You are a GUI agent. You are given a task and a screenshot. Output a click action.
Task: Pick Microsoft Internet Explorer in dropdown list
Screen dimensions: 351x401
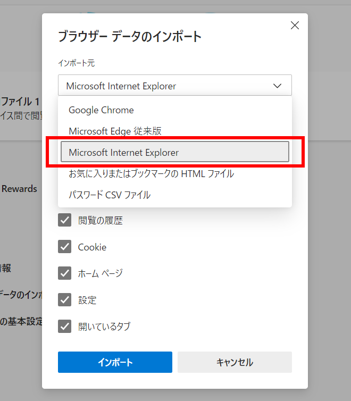pyautogui.click(x=175, y=152)
